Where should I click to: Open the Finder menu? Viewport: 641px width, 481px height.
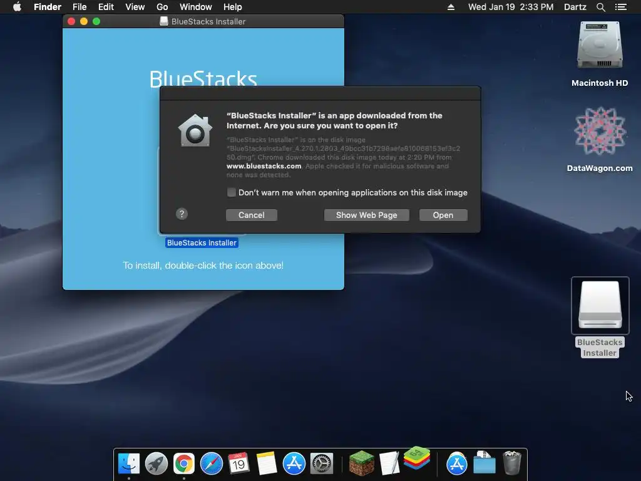pyautogui.click(x=48, y=7)
